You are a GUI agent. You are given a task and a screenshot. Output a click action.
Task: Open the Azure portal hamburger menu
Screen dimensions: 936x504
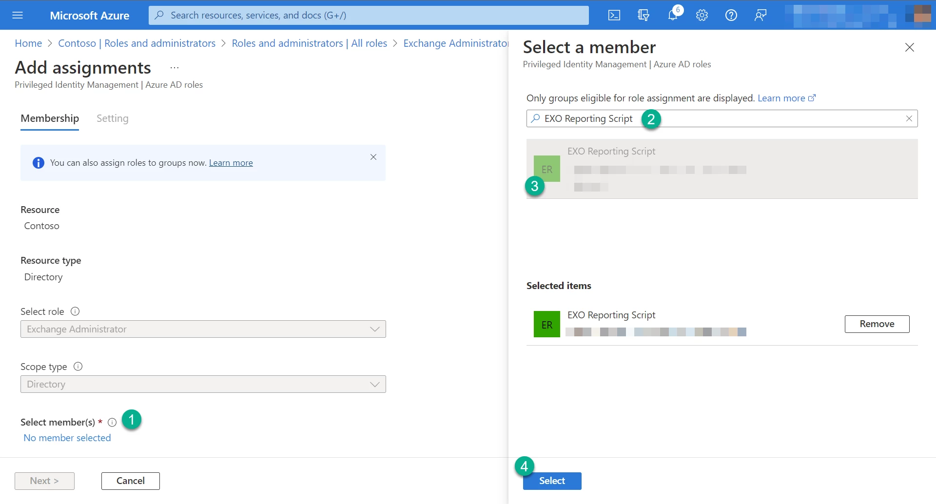[18, 15]
